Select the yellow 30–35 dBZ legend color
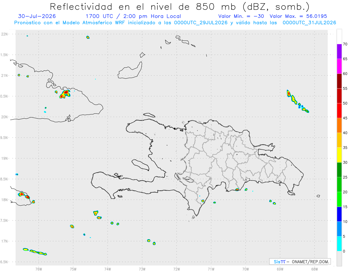Screen dimensions: 353x273 339,155
